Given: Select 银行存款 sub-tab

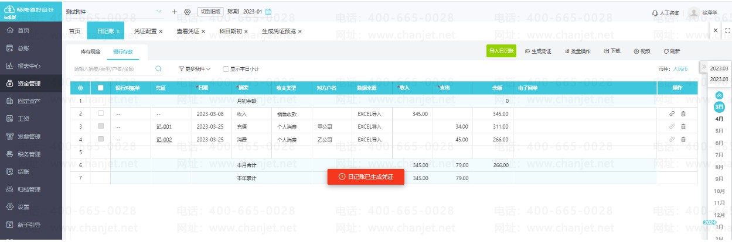Looking at the screenshot, I should click(x=123, y=52).
